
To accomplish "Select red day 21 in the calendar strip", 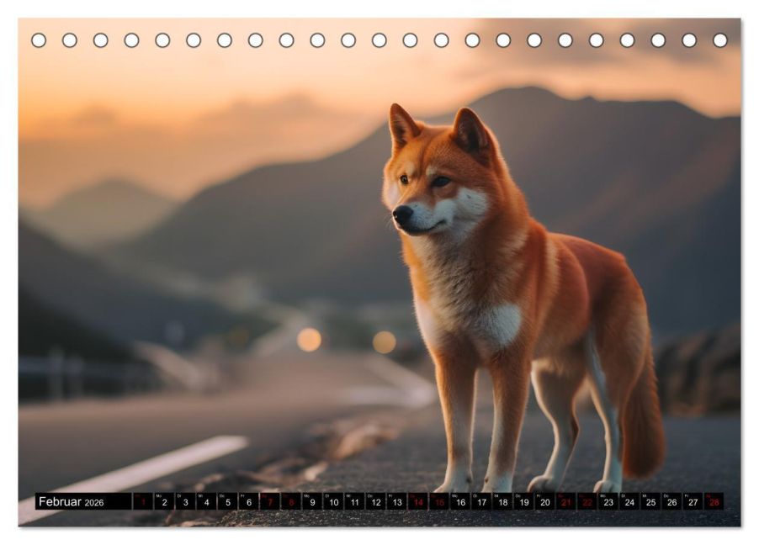I will coord(566,501).
